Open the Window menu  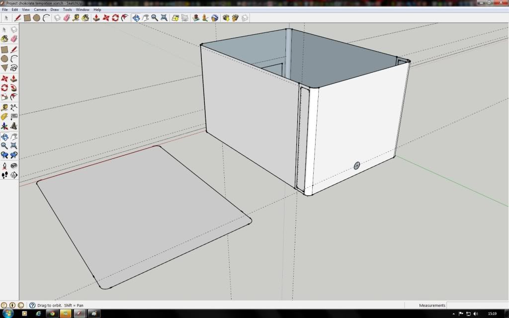click(x=83, y=9)
